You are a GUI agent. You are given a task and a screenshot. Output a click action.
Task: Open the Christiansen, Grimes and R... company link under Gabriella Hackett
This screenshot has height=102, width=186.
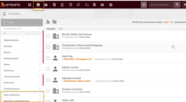point(78,81)
